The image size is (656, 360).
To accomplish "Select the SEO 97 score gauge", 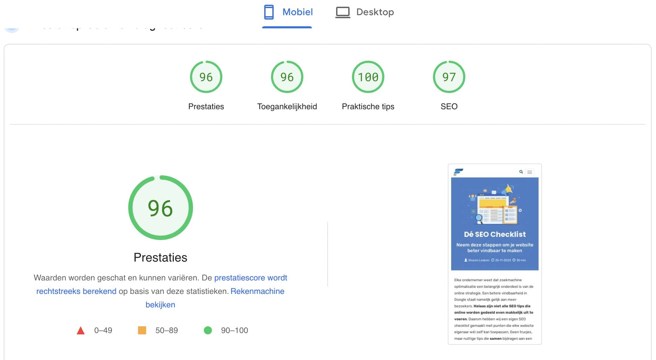I will 449,77.
